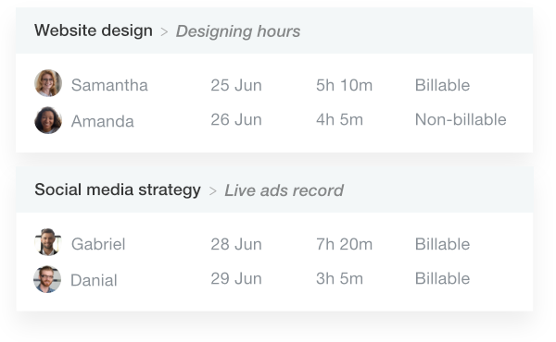Open the Website design project heading
Image resolution: width=556 pixels, height=342 pixels.
(x=94, y=31)
